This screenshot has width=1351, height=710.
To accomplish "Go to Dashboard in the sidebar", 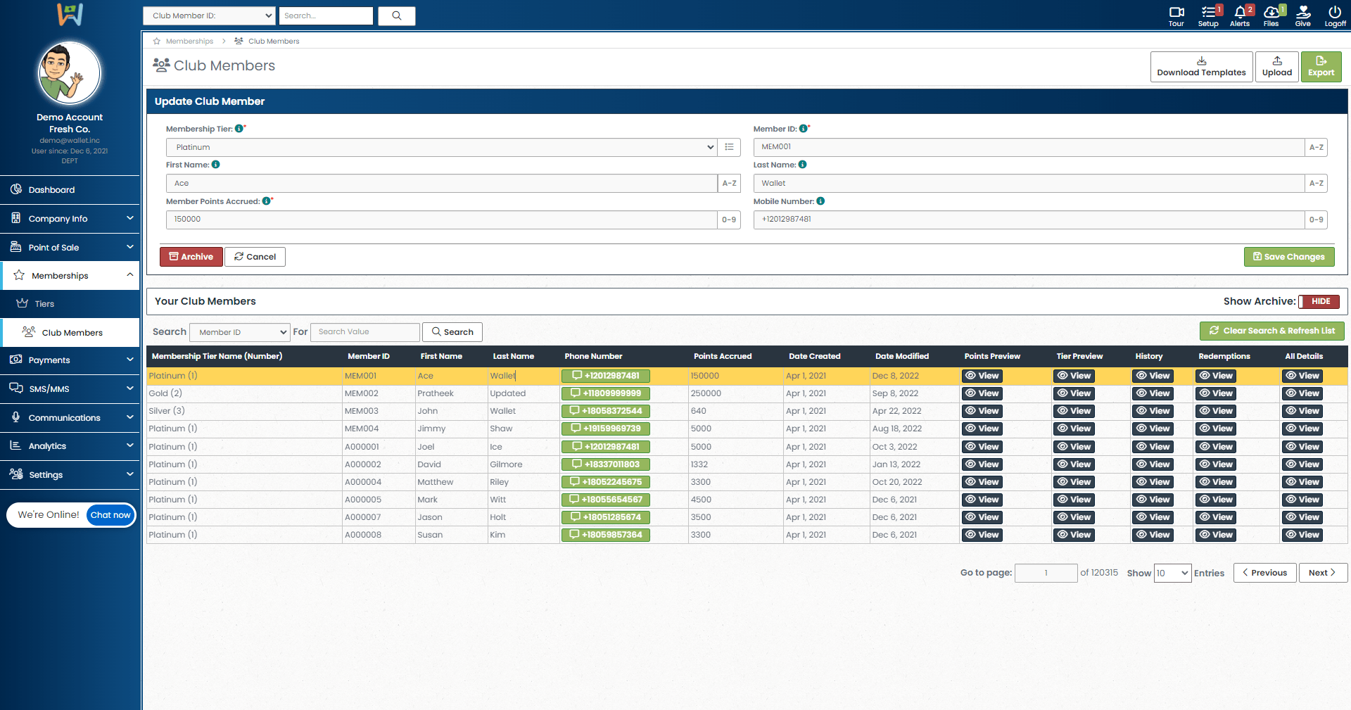I will tap(51, 190).
